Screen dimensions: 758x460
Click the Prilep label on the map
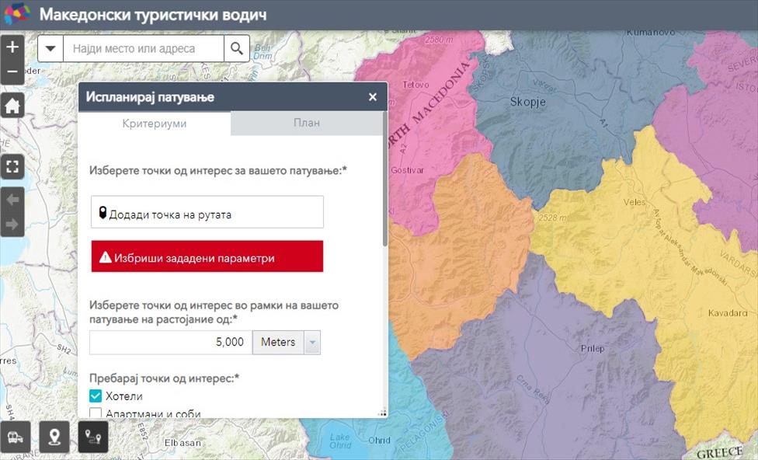[593, 348]
